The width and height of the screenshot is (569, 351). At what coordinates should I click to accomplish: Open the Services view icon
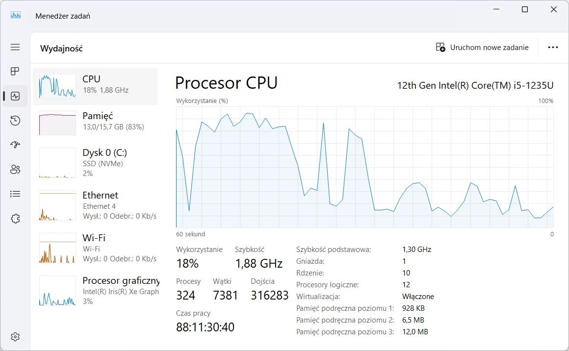tap(15, 218)
